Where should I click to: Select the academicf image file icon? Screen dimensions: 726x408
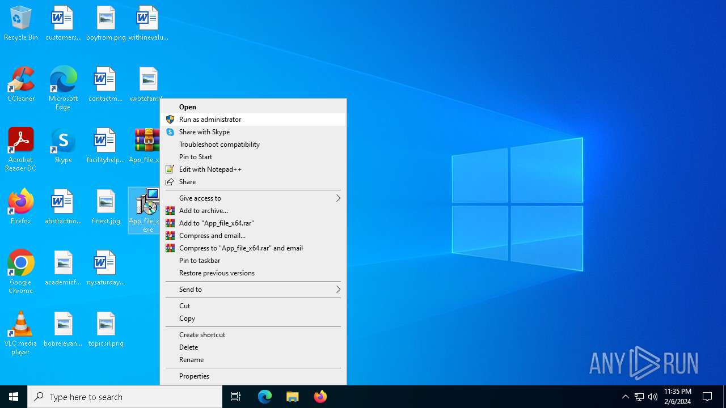63,268
